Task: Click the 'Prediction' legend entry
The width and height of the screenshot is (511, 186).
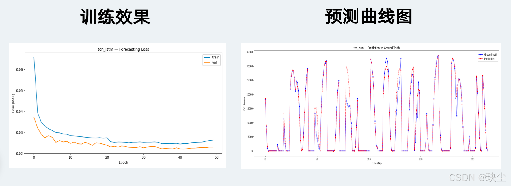Action: (x=486, y=59)
